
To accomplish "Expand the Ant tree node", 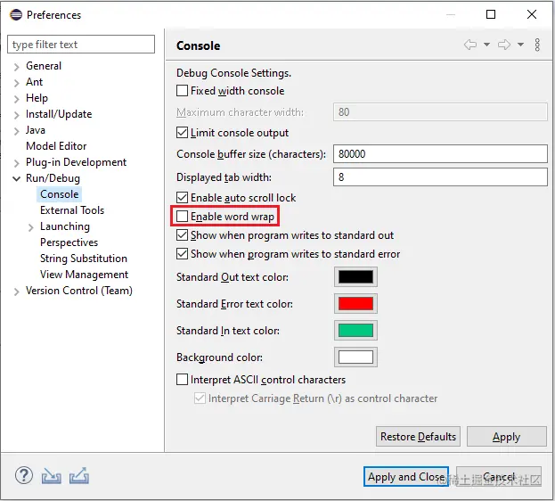I will [x=16, y=83].
